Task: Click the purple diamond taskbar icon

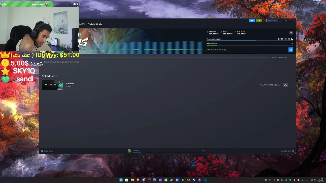Action: [x=199, y=180]
